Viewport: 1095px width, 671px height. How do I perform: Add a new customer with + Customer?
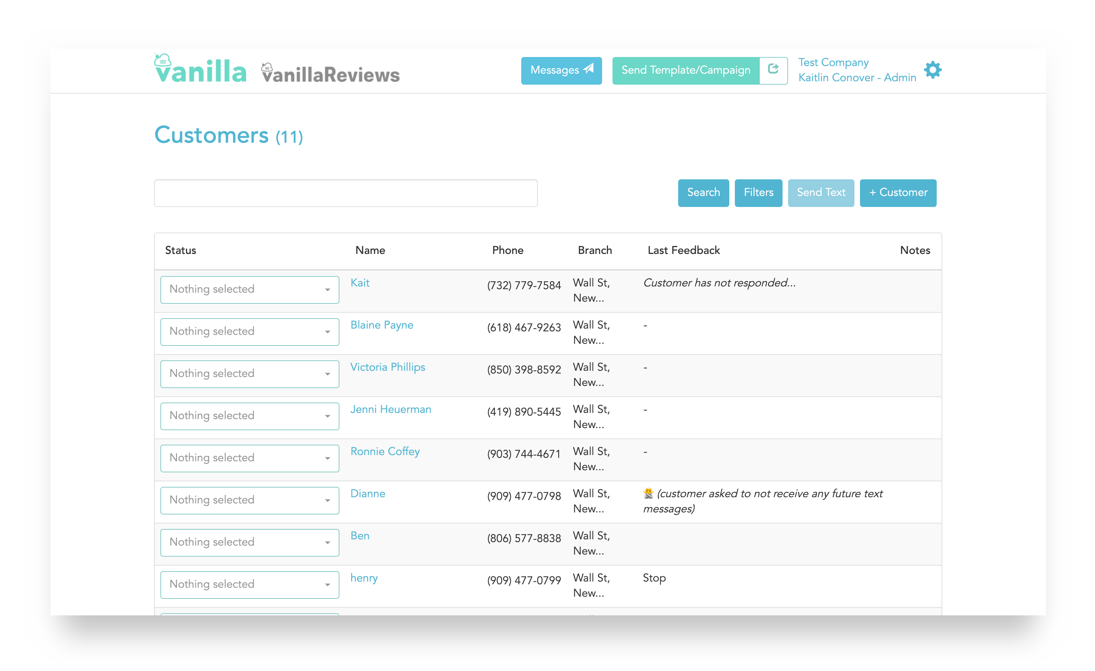[x=898, y=193]
